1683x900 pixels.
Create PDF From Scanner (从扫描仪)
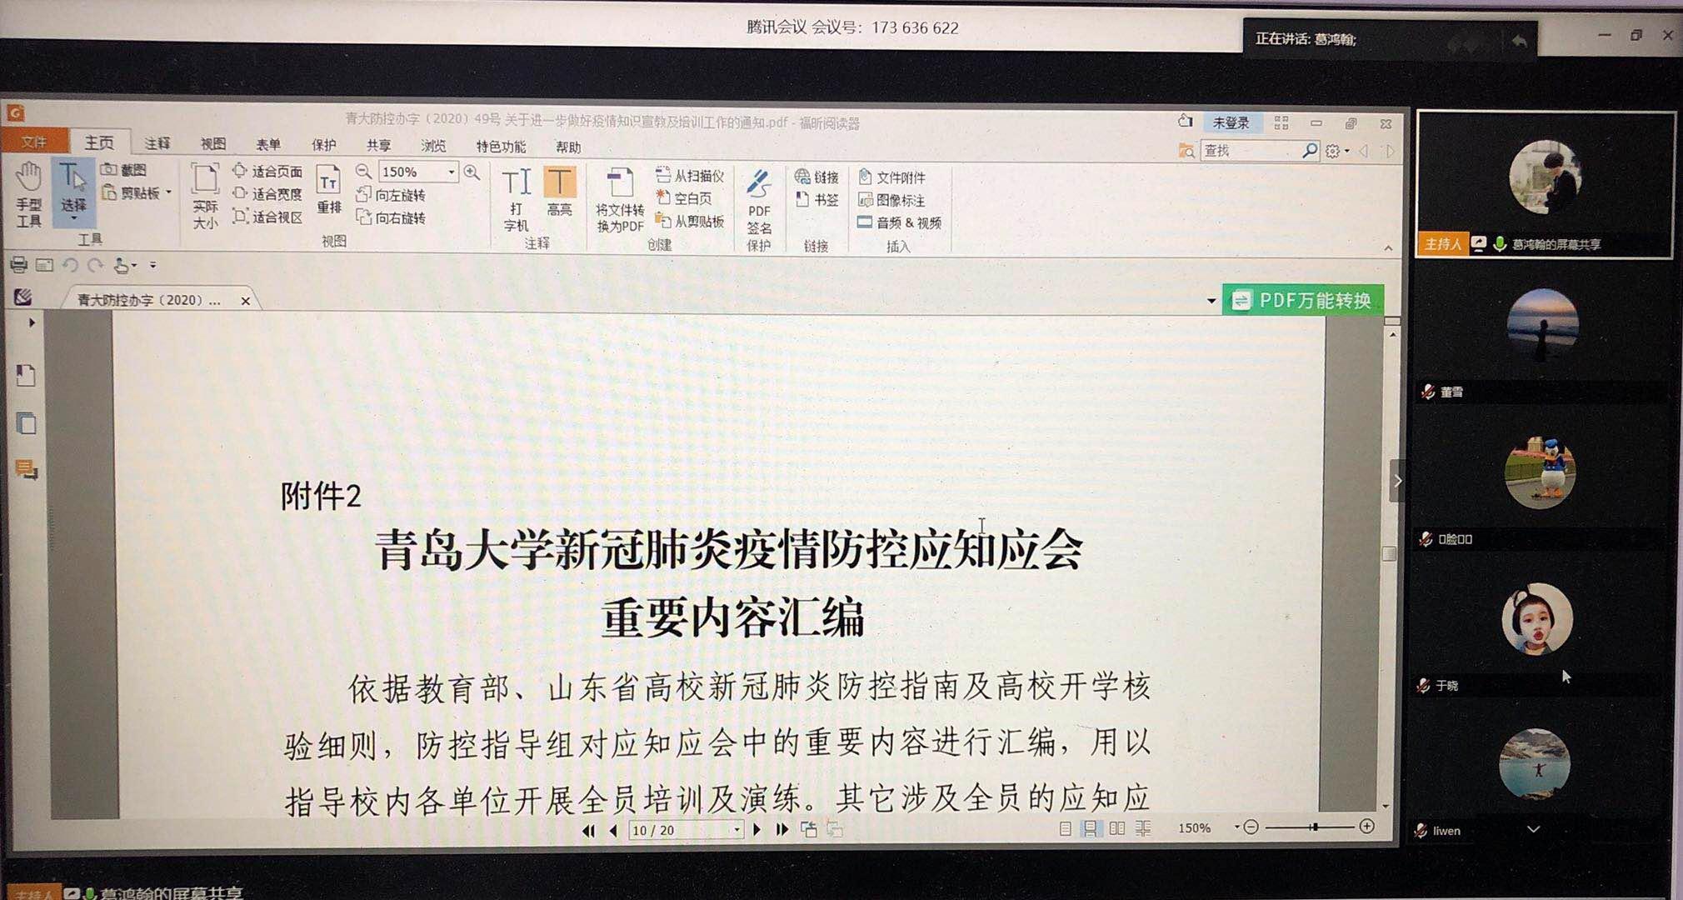689,175
